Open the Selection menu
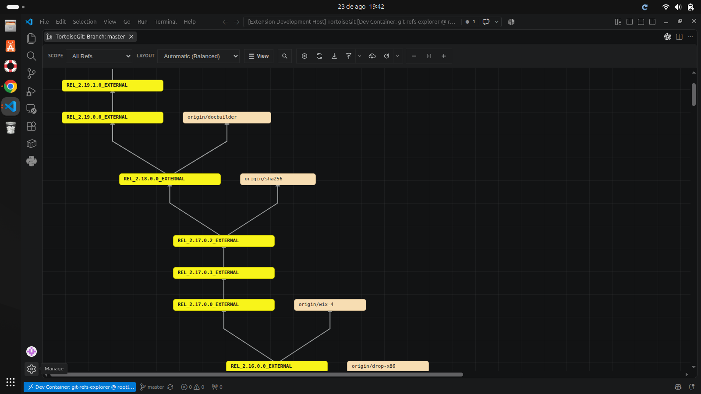 85,22
